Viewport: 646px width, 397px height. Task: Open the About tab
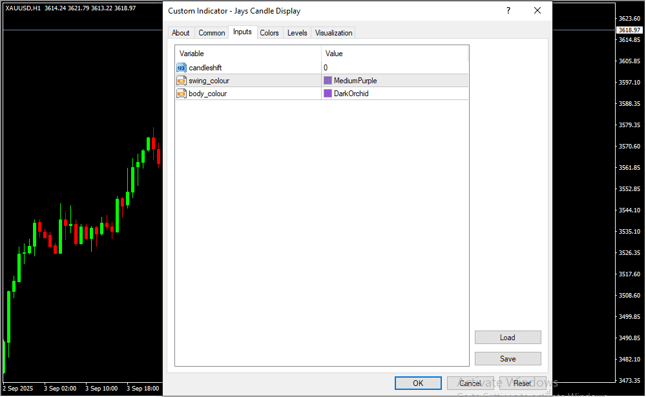[x=181, y=33]
